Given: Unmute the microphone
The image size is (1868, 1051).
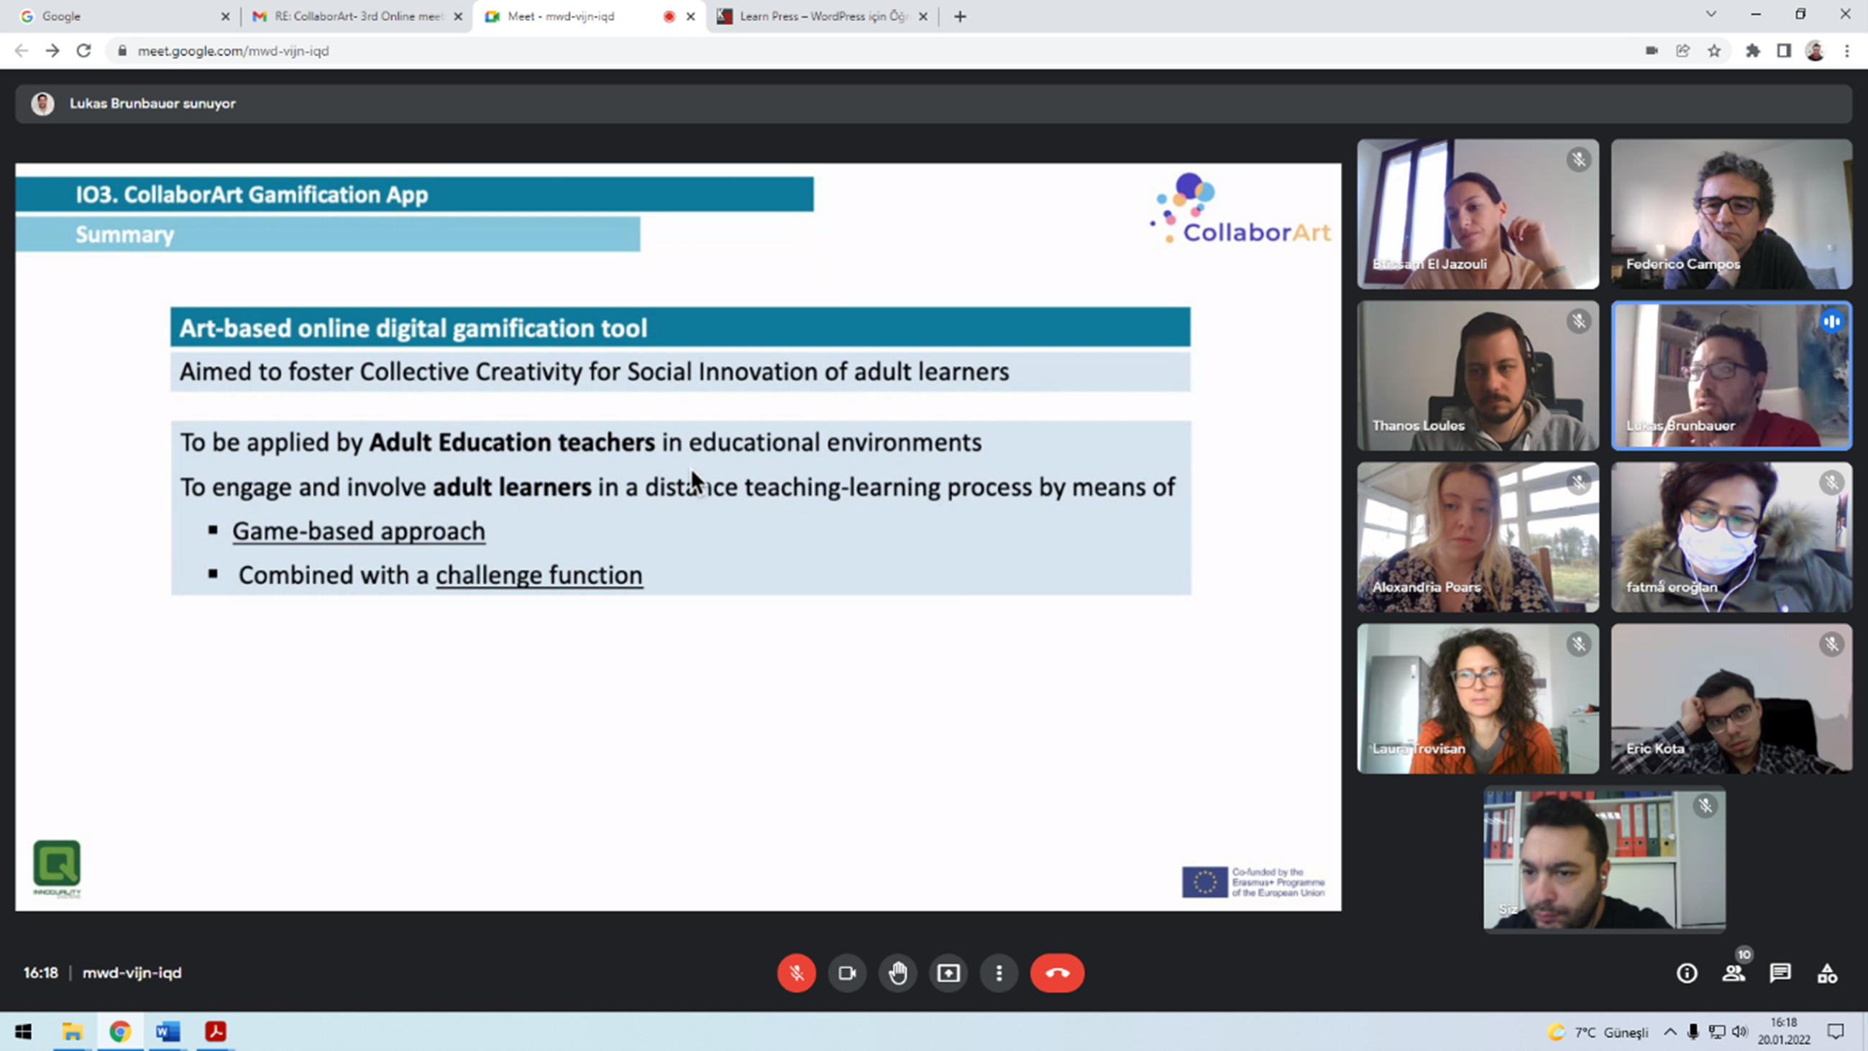Looking at the screenshot, I should [x=796, y=973].
